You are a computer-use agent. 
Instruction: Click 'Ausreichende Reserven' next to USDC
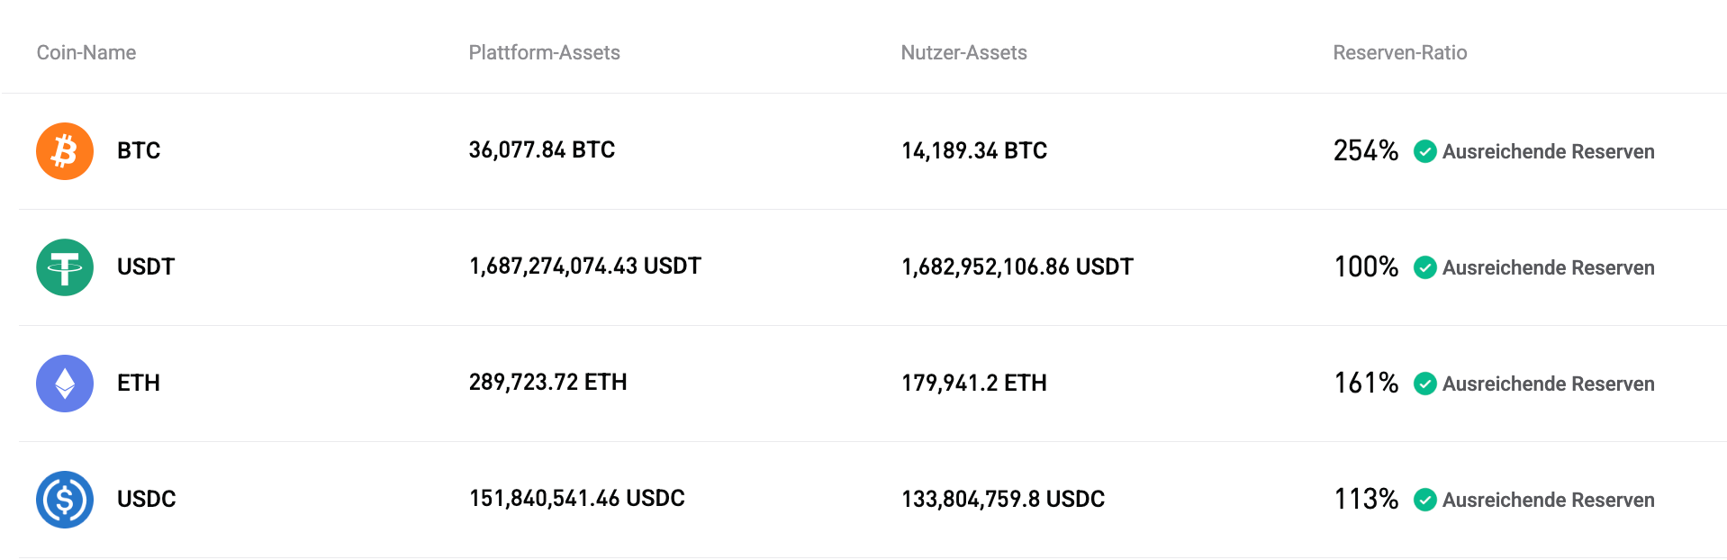pos(1549,500)
